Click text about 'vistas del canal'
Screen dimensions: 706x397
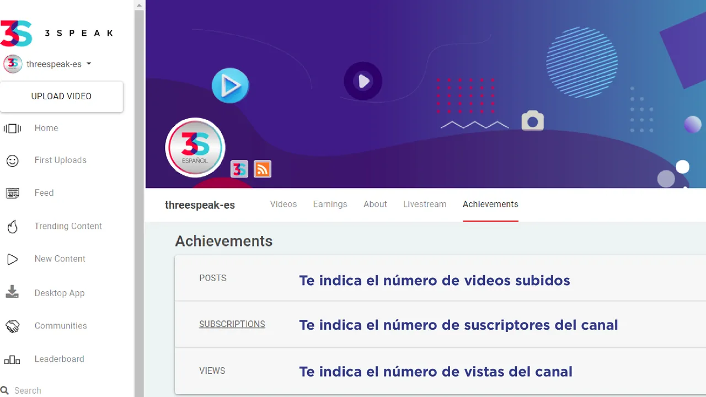(436, 372)
